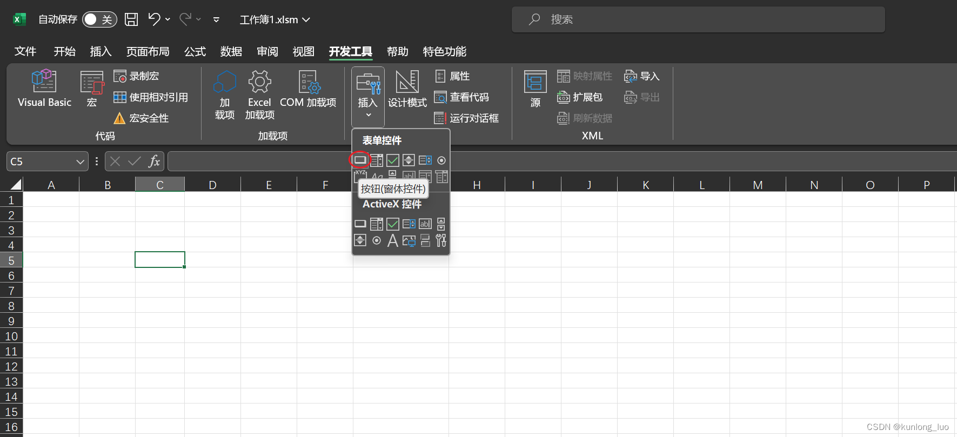Open the 文件 menu tab
This screenshot has width=957, height=437.
tap(25, 51)
